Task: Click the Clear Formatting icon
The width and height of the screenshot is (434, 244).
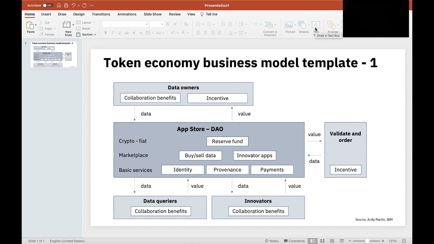Action: (x=186, y=24)
